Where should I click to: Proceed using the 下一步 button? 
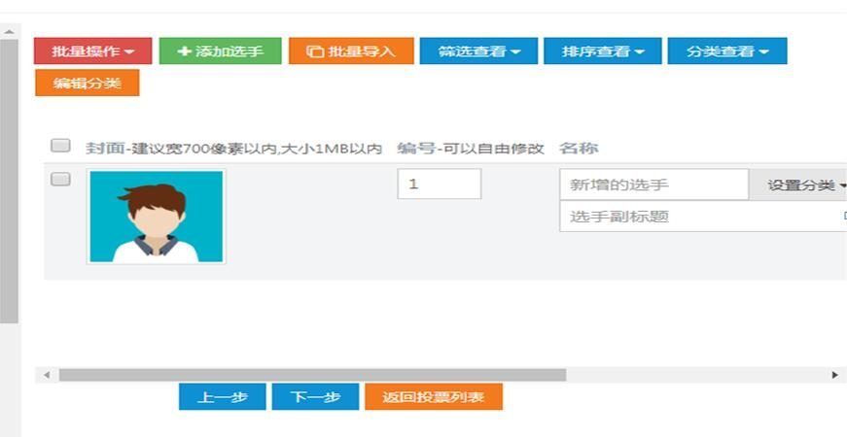pos(315,397)
